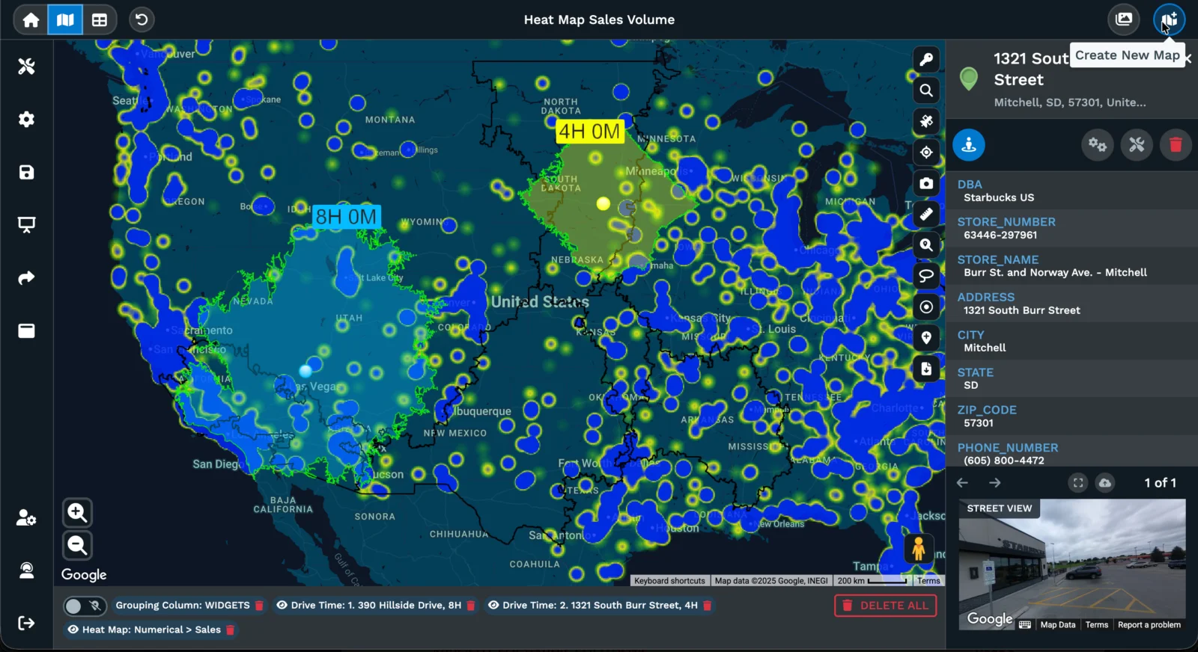Click the cloud upload icon near pagination
The image size is (1198, 652).
click(1105, 483)
